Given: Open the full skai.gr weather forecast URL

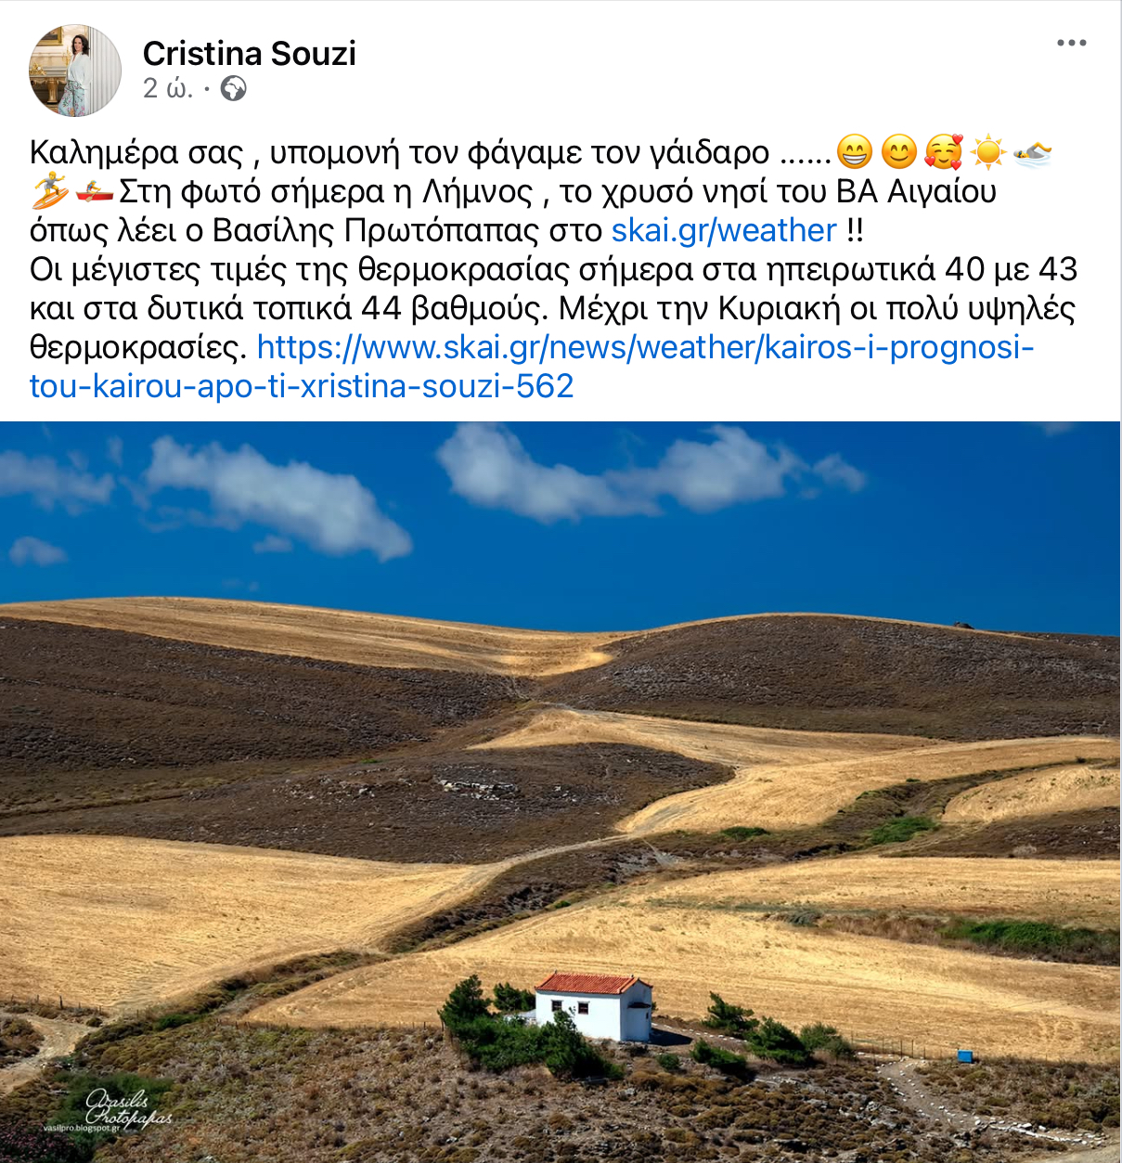Looking at the screenshot, I should tap(532, 367).
